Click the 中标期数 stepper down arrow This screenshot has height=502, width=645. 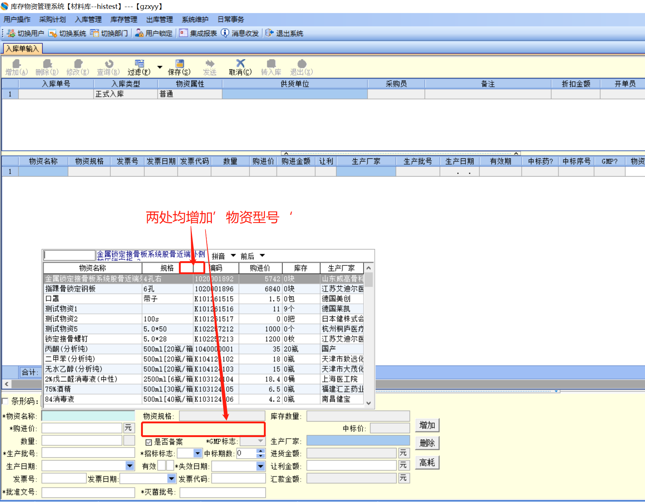point(261,456)
